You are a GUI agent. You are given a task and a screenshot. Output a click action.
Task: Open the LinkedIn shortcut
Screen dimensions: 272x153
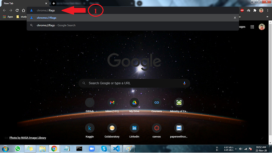pyautogui.click(x=134, y=131)
